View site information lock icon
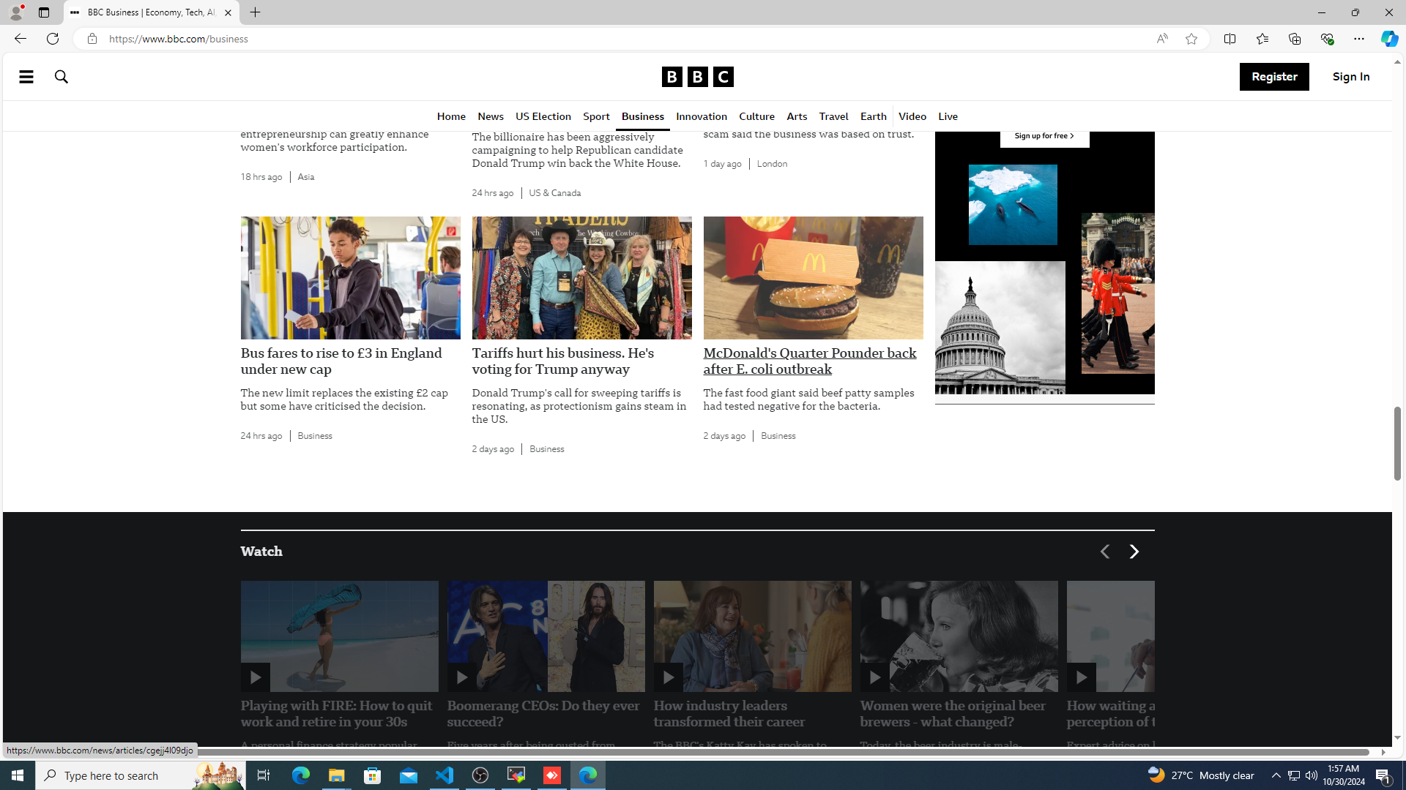This screenshot has width=1406, height=790. pos(92,39)
